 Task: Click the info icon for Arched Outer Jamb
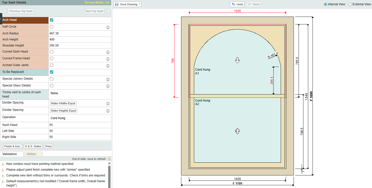(108, 66)
